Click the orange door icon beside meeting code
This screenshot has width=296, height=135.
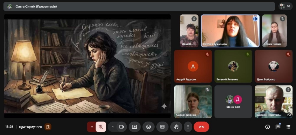coord(48,127)
